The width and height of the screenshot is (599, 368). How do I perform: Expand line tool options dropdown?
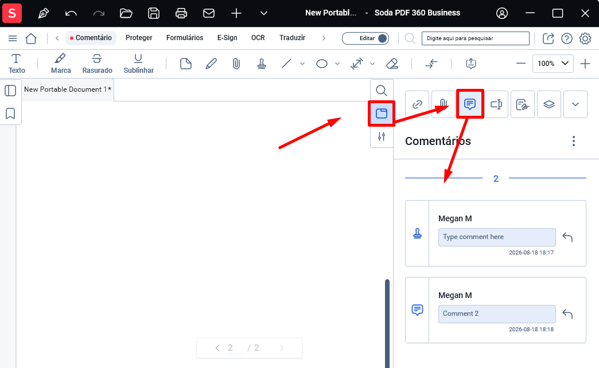(302, 64)
